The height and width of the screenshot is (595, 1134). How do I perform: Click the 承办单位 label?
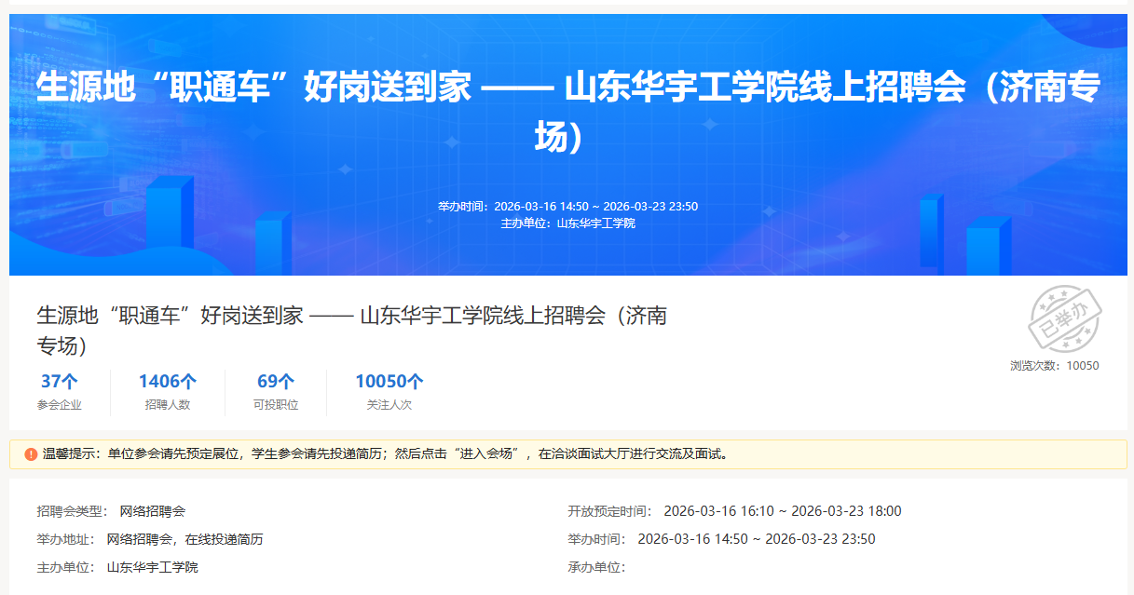pos(596,567)
